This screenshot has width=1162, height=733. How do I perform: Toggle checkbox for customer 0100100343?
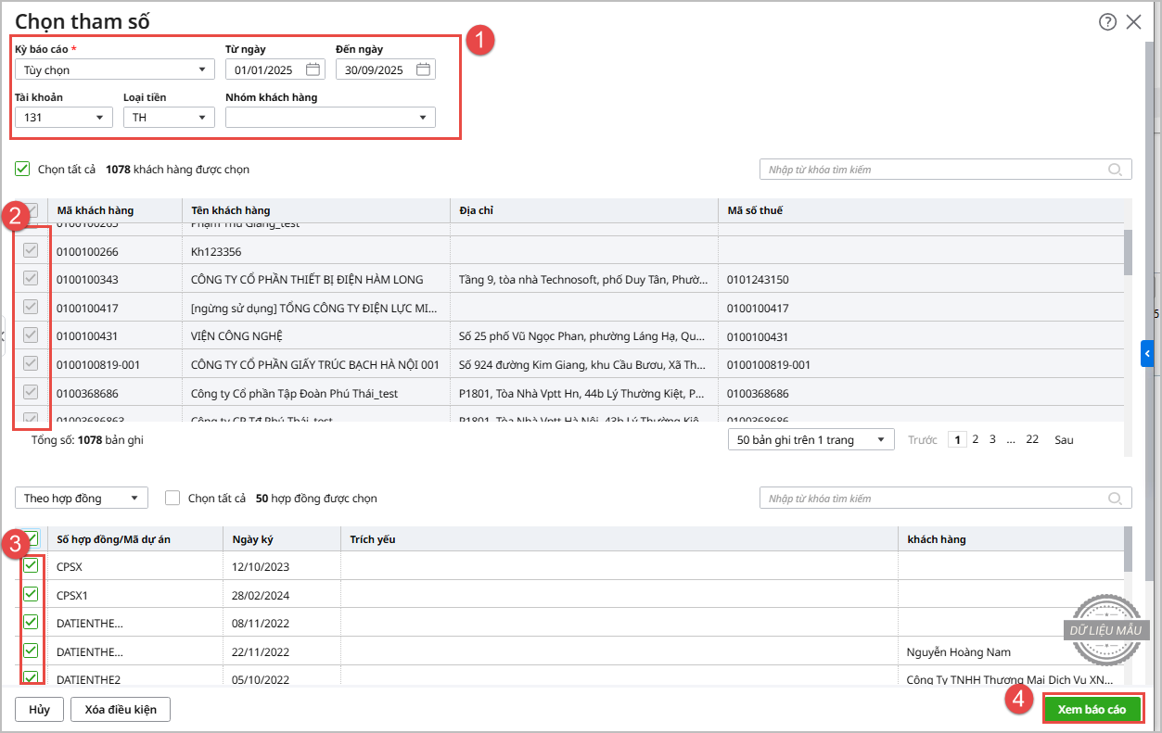click(31, 279)
